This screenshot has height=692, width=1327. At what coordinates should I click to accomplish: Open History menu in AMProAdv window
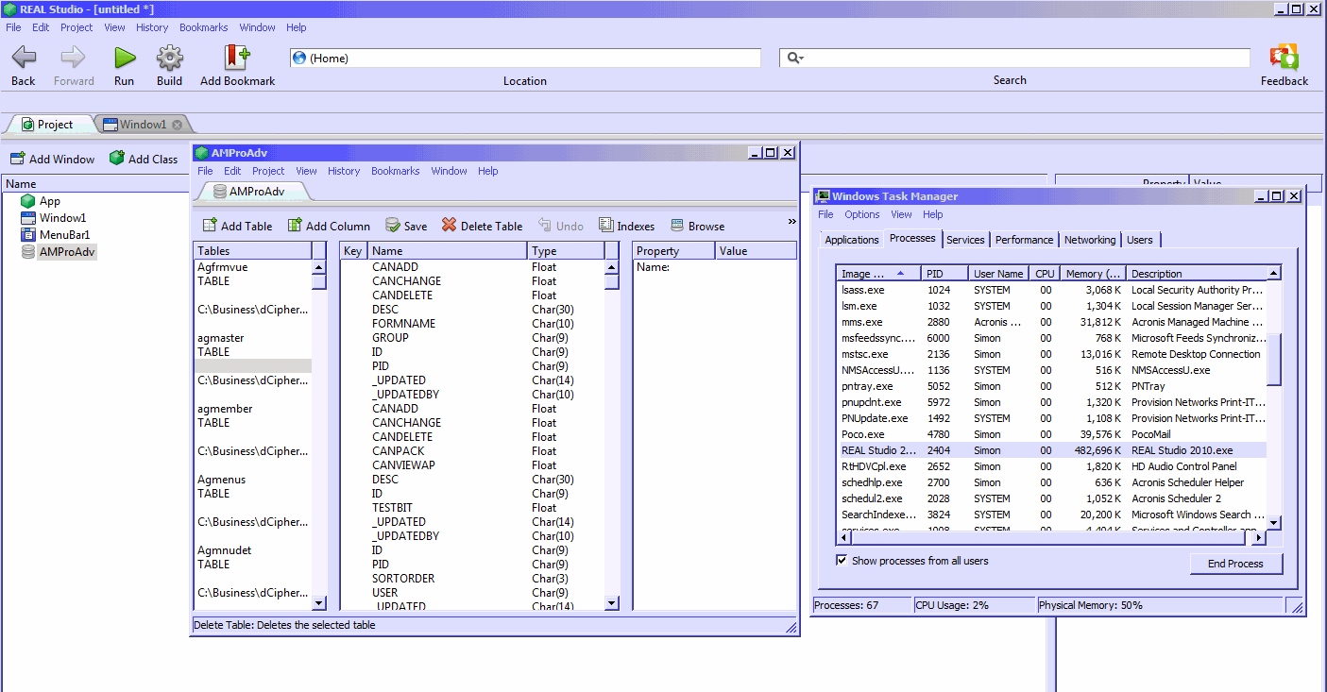coord(344,171)
